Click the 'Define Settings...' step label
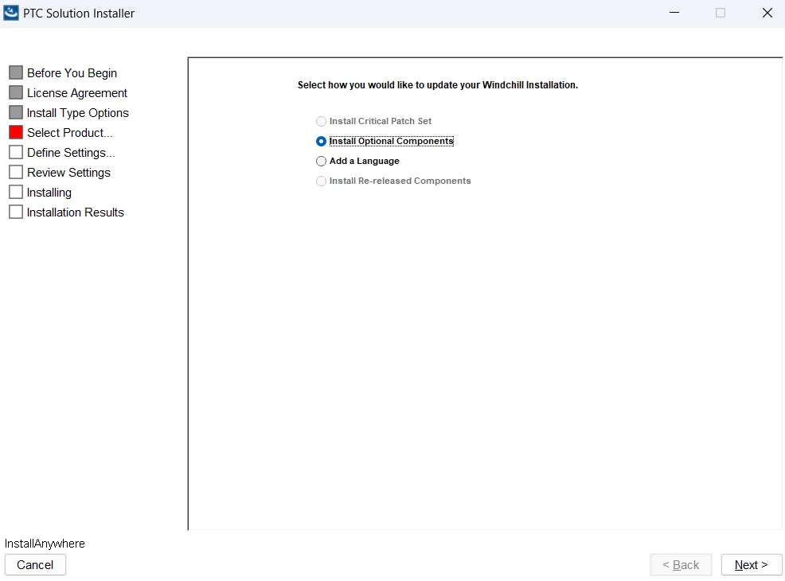This screenshot has height=581, width=785. (x=71, y=153)
